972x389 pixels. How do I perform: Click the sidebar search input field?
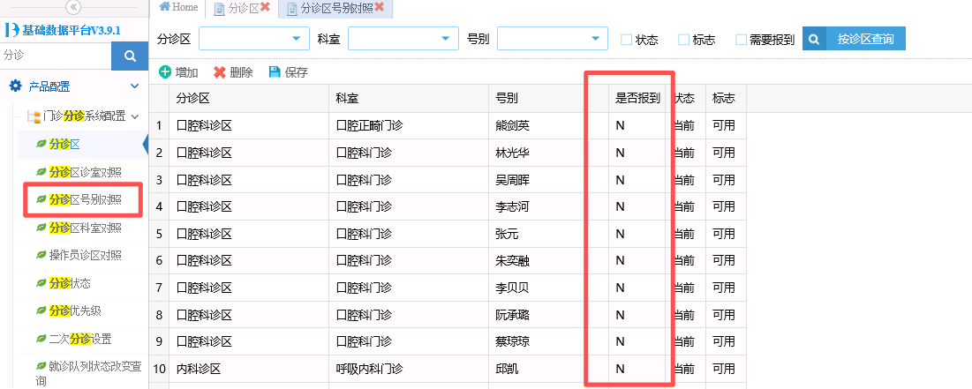click(56, 56)
